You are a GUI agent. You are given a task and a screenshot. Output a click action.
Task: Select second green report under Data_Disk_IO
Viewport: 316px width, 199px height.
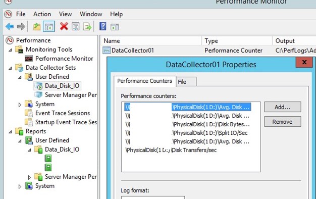(48, 167)
